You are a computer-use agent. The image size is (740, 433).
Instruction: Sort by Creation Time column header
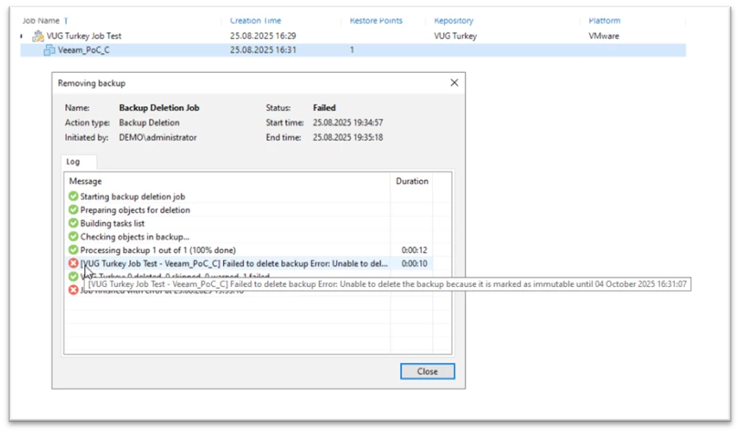[x=256, y=21]
